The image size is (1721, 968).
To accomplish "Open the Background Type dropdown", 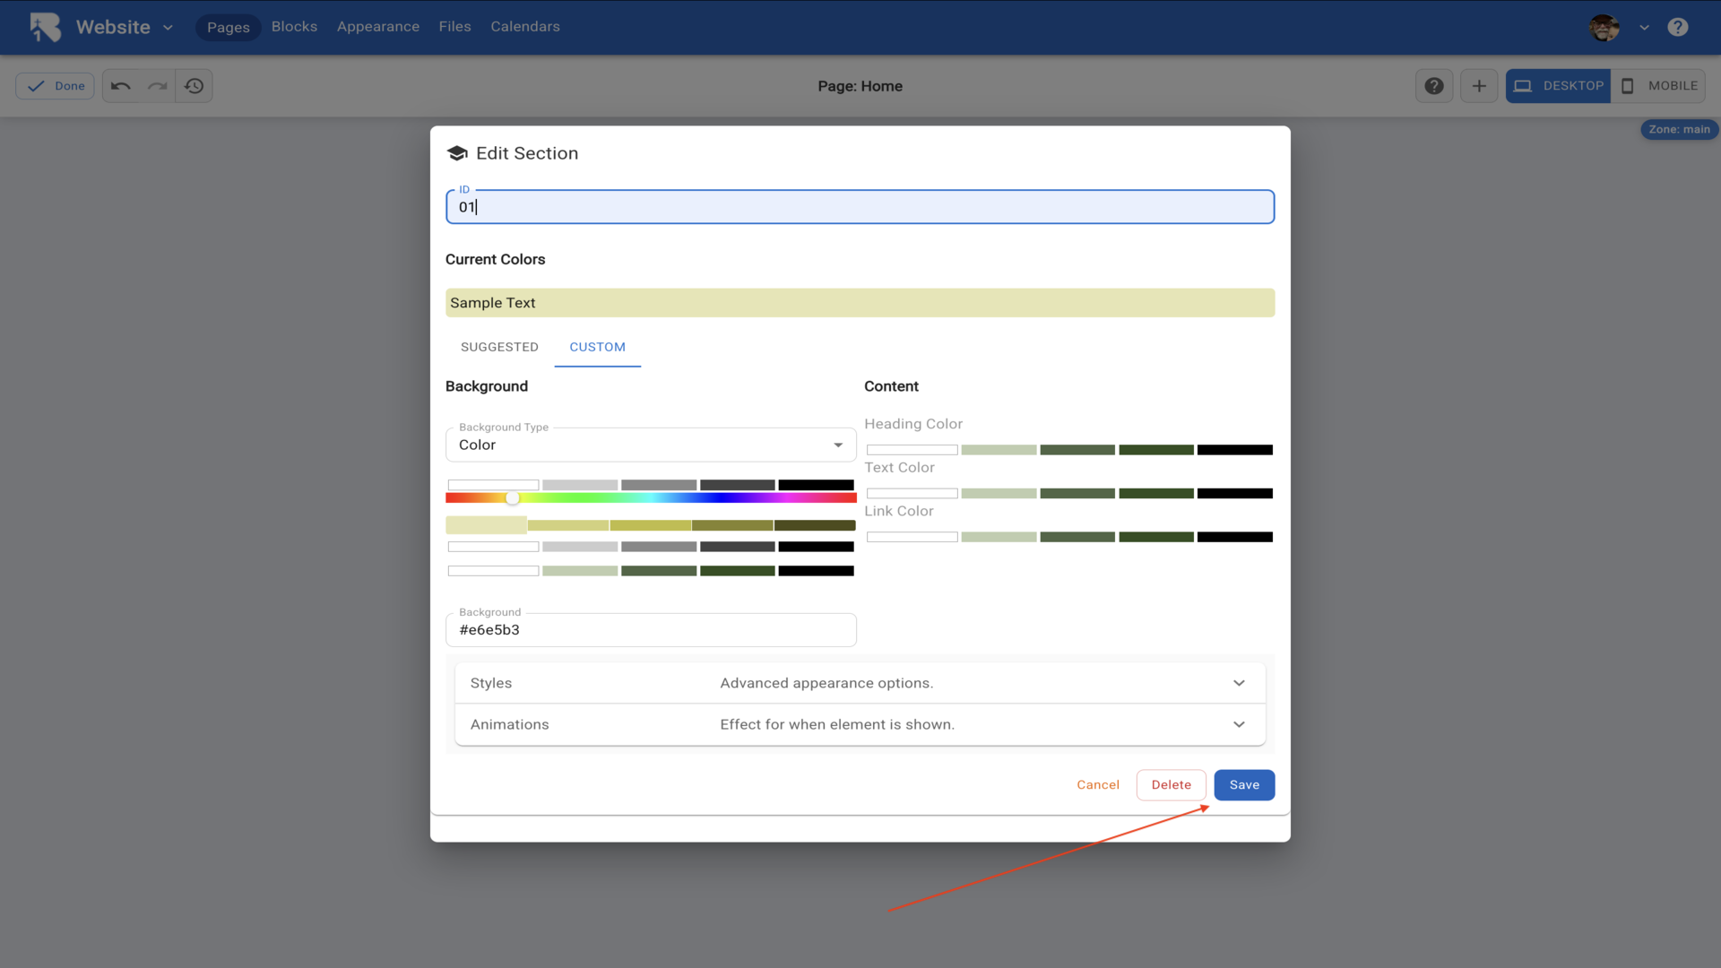I will coord(651,445).
